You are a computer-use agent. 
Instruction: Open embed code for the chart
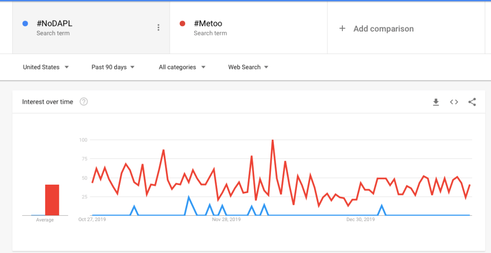(x=454, y=102)
